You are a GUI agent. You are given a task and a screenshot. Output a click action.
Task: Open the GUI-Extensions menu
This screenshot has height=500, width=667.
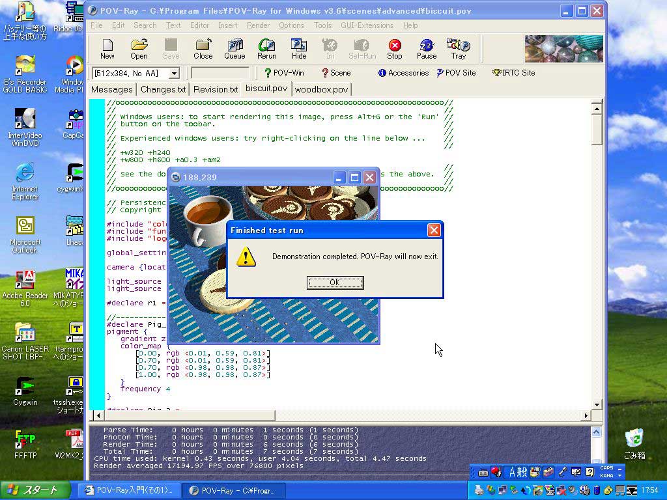coord(367,25)
